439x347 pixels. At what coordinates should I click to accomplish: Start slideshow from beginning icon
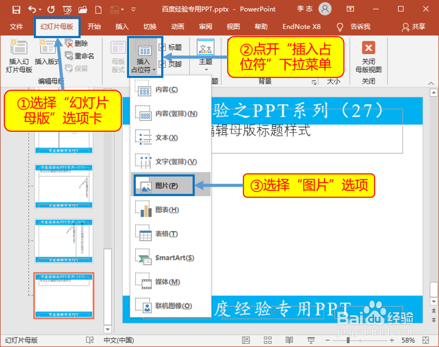(67, 10)
